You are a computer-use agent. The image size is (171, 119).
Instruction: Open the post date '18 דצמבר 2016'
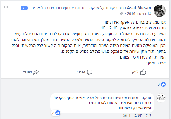[139, 14]
